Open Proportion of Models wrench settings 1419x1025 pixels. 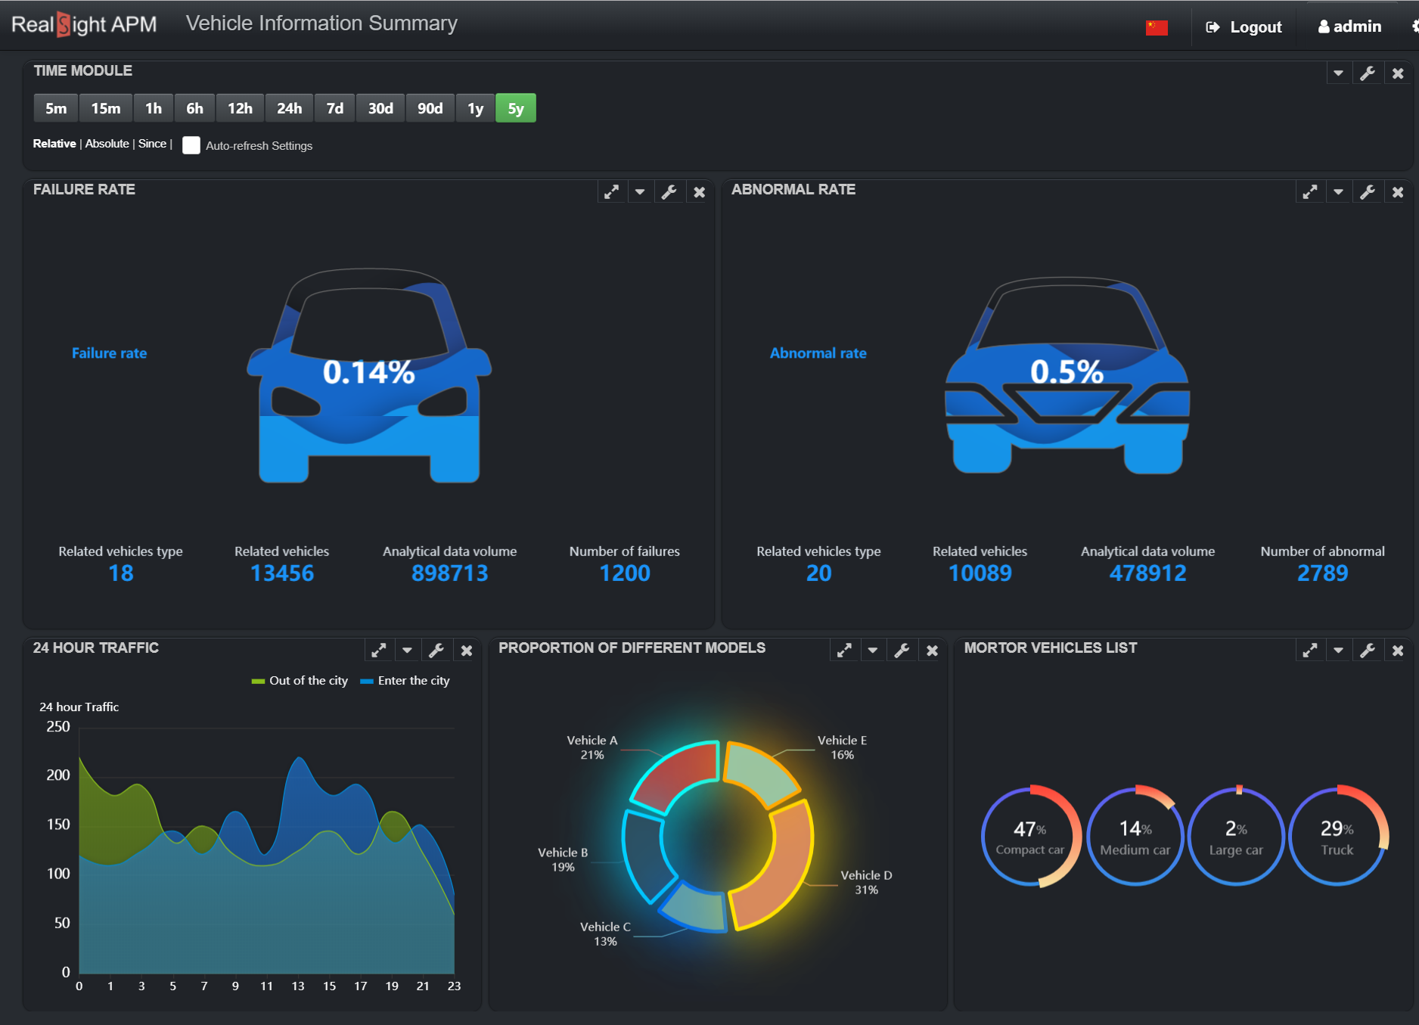(902, 650)
